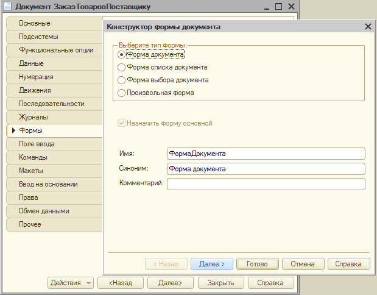377x295 pixels.
Task: Open the 'Действия' dropdown menu
Action: 71,283
